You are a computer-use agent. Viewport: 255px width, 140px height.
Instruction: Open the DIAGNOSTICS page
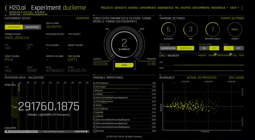click(x=165, y=8)
